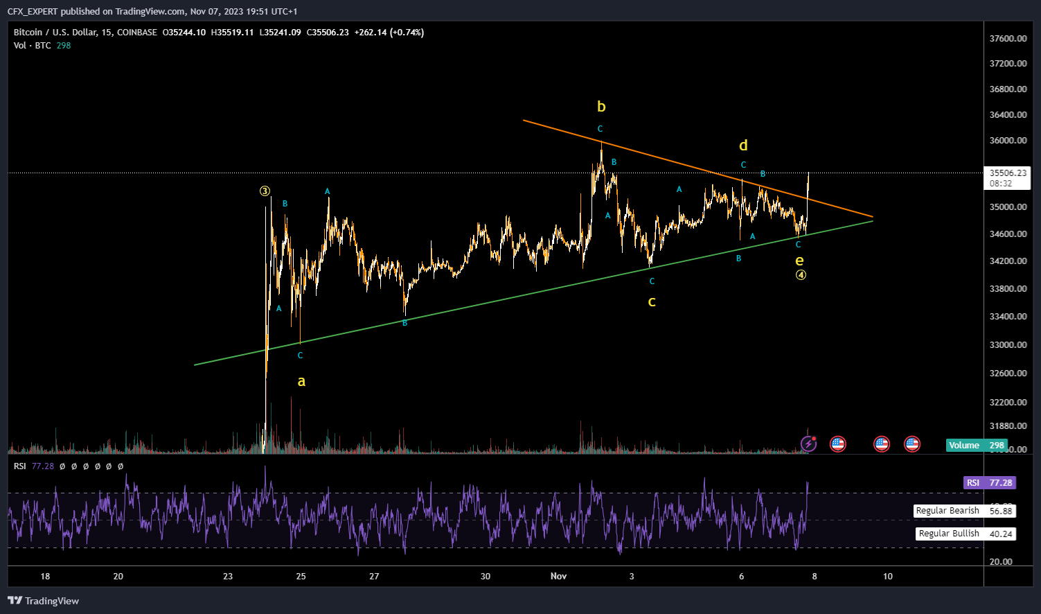Click the 36400.00 price axis label
This screenshot has height=614, width=1041.
(1008, 114)
